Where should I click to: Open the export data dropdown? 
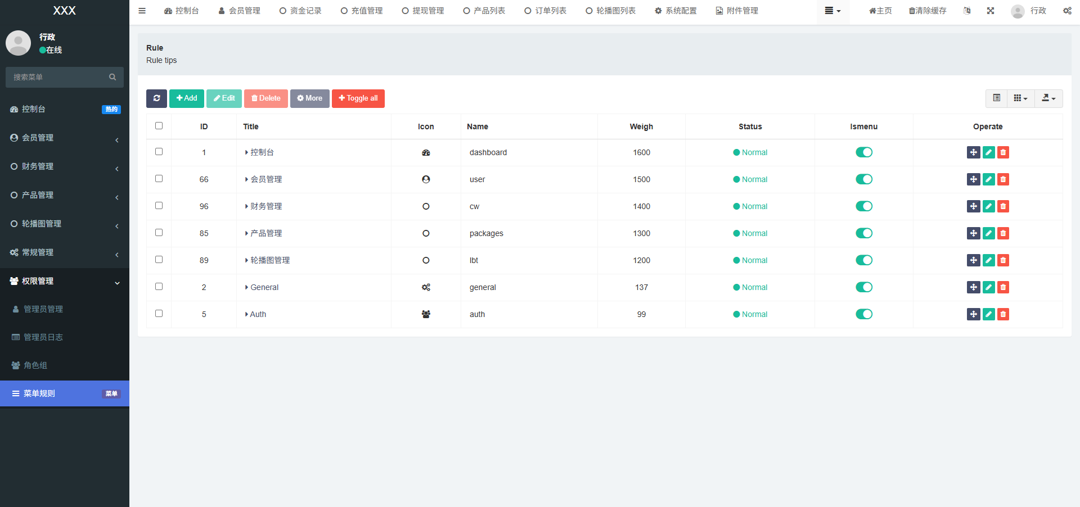coord(1048,98)
